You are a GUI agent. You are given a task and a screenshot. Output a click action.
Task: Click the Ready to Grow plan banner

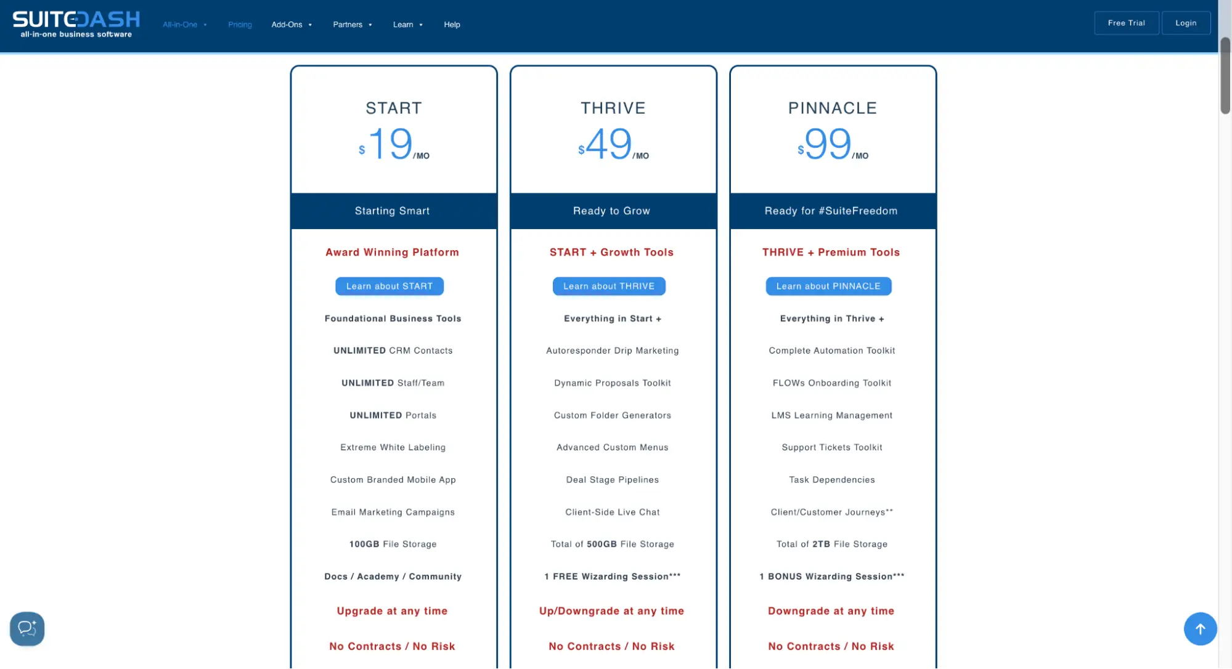pyautogui.click(x=612, y=211)
